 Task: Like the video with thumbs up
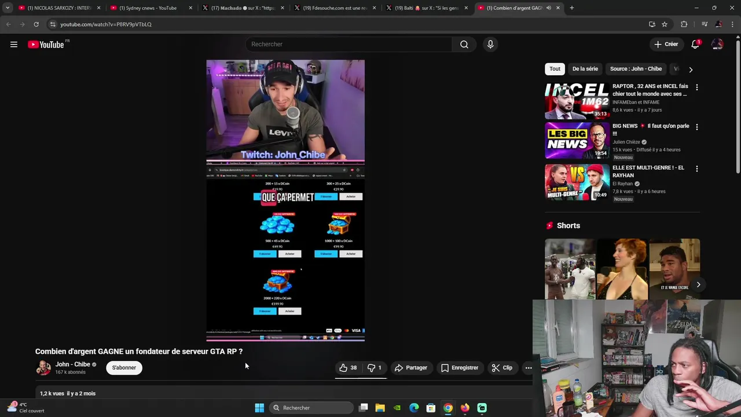click(348, 368)
